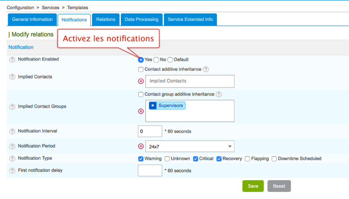Uncheck the Warning notification type
Screen dimensions: 349x199
point(141,159)
